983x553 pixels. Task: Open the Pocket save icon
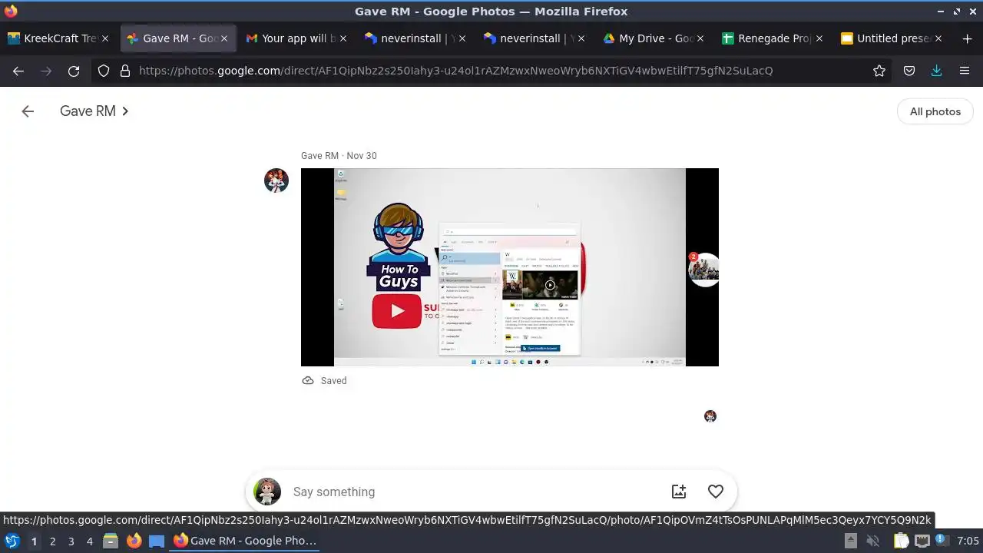point(909,71)
